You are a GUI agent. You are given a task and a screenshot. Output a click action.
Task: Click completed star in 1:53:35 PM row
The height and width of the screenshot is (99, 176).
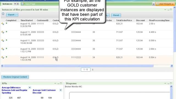click(7, 57)
